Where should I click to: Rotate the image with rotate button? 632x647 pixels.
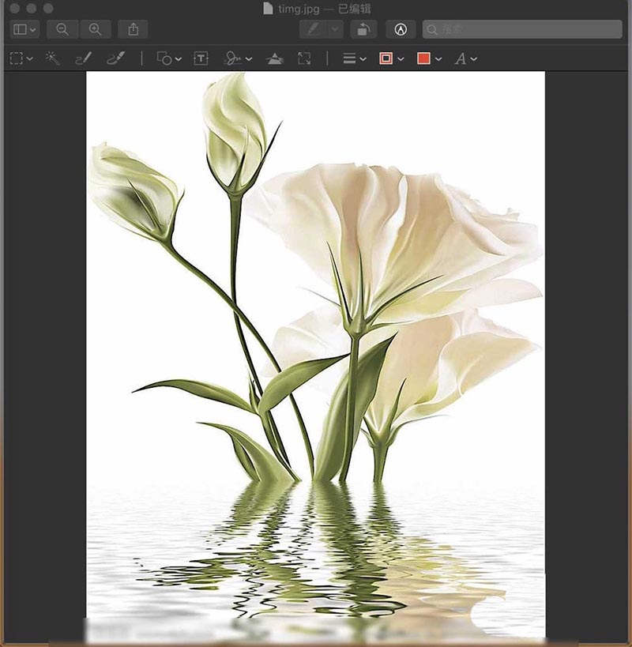pyautogui.click(x=363, y=29)
